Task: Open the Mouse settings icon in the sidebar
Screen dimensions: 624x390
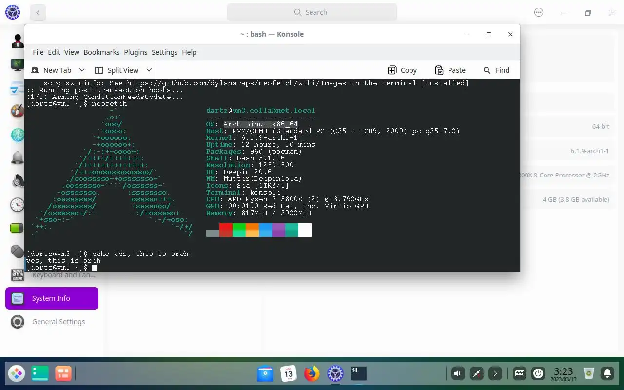Action: click(18, 252)
